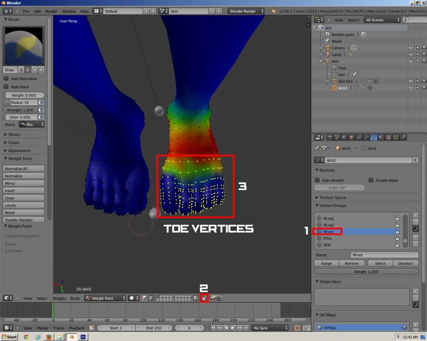Open the Blender Render engine dropdown
427x341 pixels.
coord(246,11)
